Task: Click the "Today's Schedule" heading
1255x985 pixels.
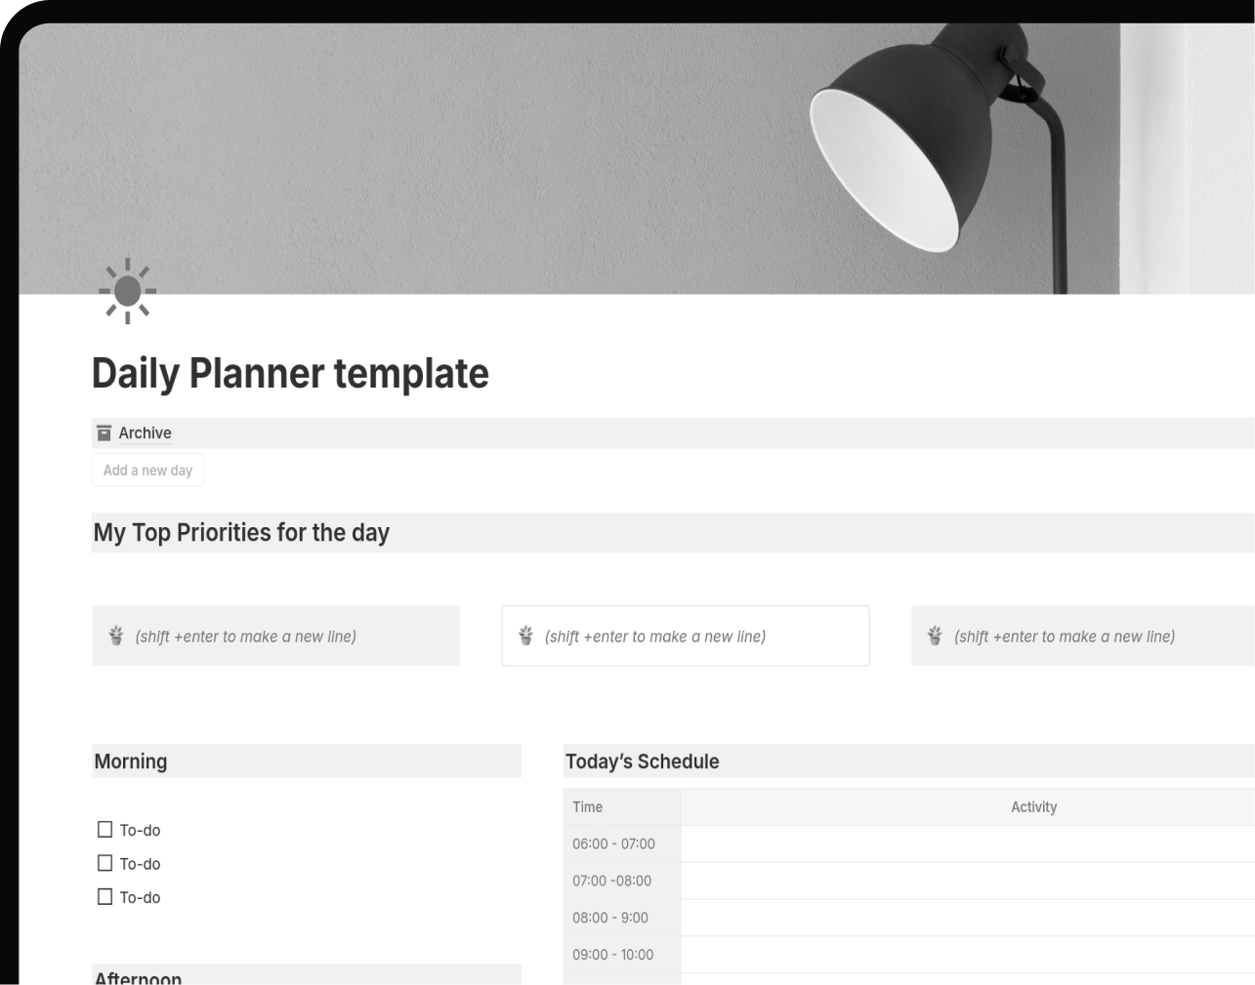Action: (x=642, y=761)
